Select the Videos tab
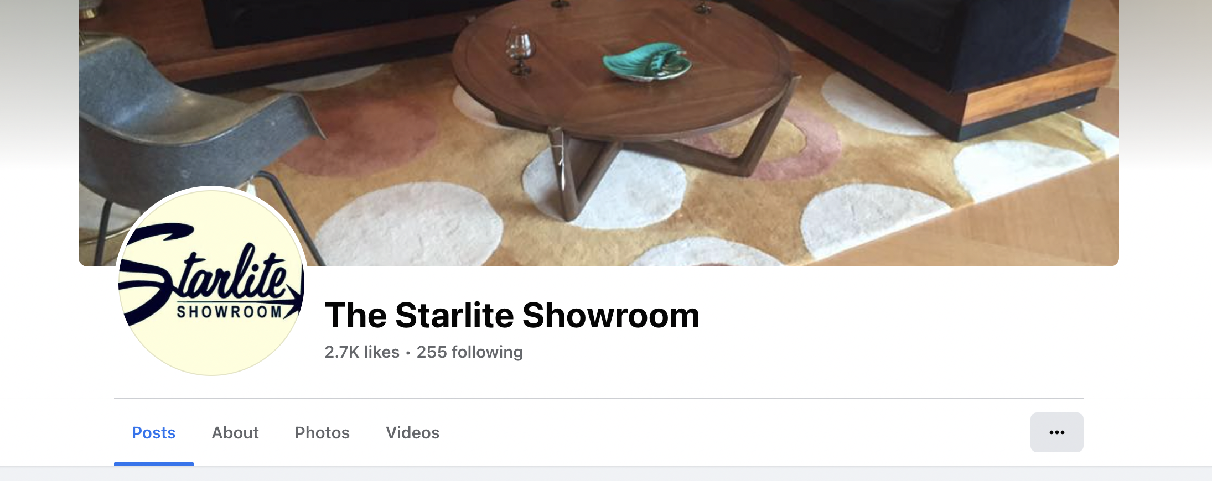The width and height of the screenshot is (1212, 481). pyautogui.click(x=413, y=432)
